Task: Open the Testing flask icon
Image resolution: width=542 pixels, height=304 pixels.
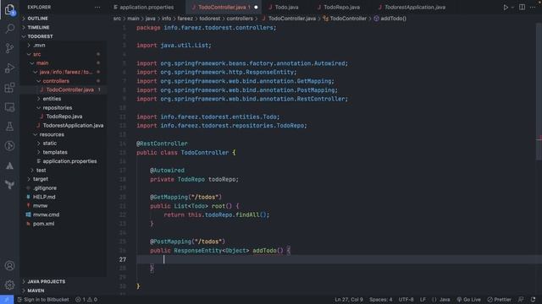Action: tap(9, 127)
